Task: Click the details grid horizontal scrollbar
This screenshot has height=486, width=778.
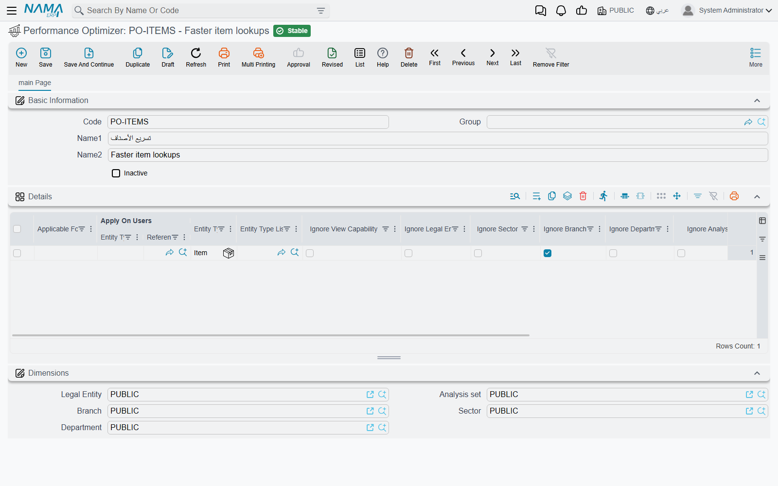Action: pyautogui.click(x=271, y=335)
